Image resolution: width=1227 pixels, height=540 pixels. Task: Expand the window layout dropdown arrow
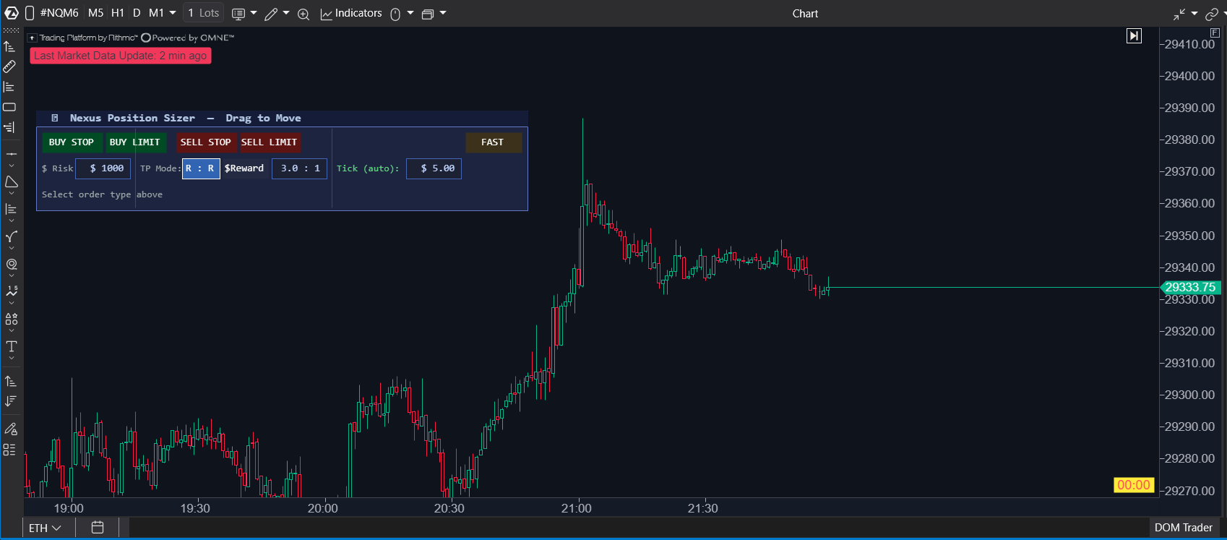pyautogui.click(x=443, y=13)
